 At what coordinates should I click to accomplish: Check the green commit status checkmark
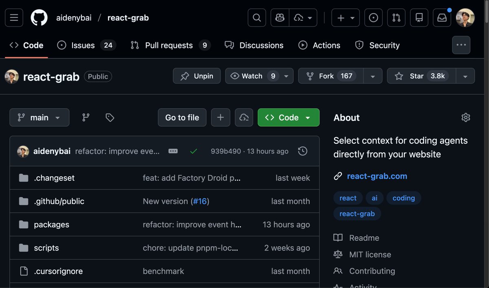[x=193, y=151]
